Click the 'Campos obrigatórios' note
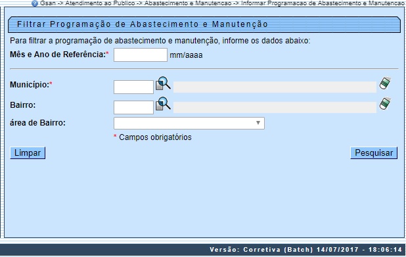This screenshot has width=406, height=257. coord(155,137)
